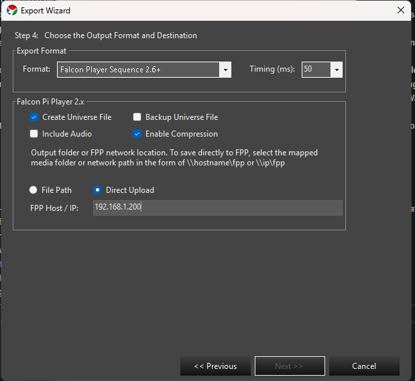Select the Direct Upload radio button

pos(98,190)
